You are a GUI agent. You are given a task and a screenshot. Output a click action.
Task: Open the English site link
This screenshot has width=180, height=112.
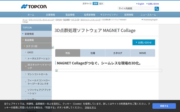(x=140, y=4)
